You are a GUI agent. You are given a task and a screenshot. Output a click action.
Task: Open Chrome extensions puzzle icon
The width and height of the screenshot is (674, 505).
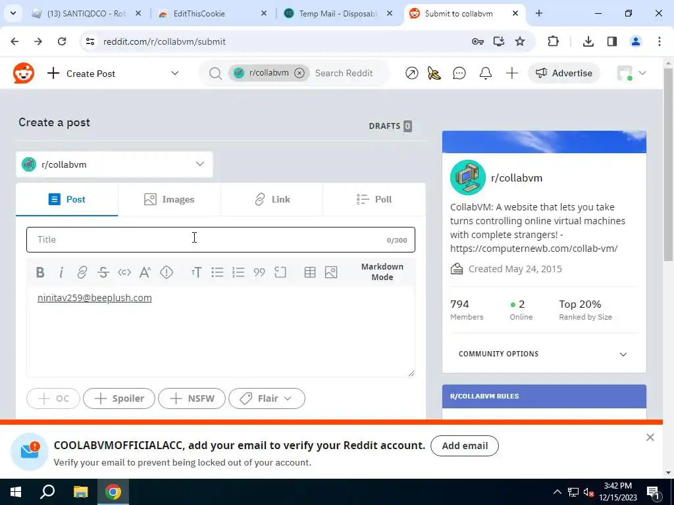point(553,41)
